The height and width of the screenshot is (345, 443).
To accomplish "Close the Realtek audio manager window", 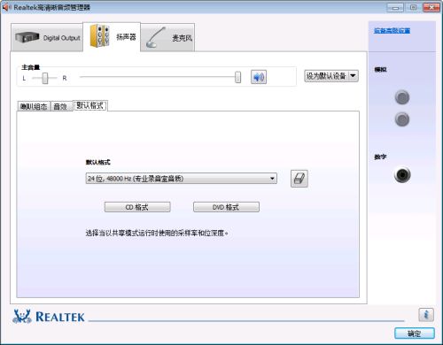I will point(431,8).
